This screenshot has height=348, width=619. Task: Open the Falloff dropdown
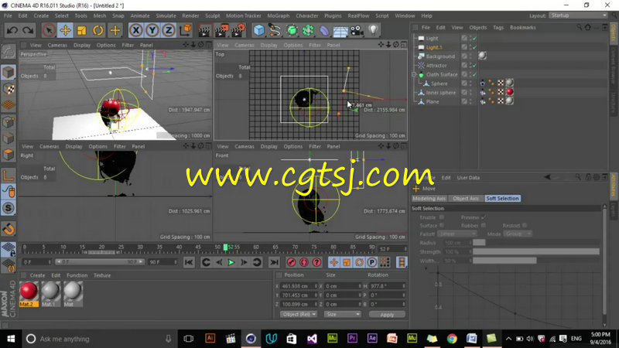(457, 234)
